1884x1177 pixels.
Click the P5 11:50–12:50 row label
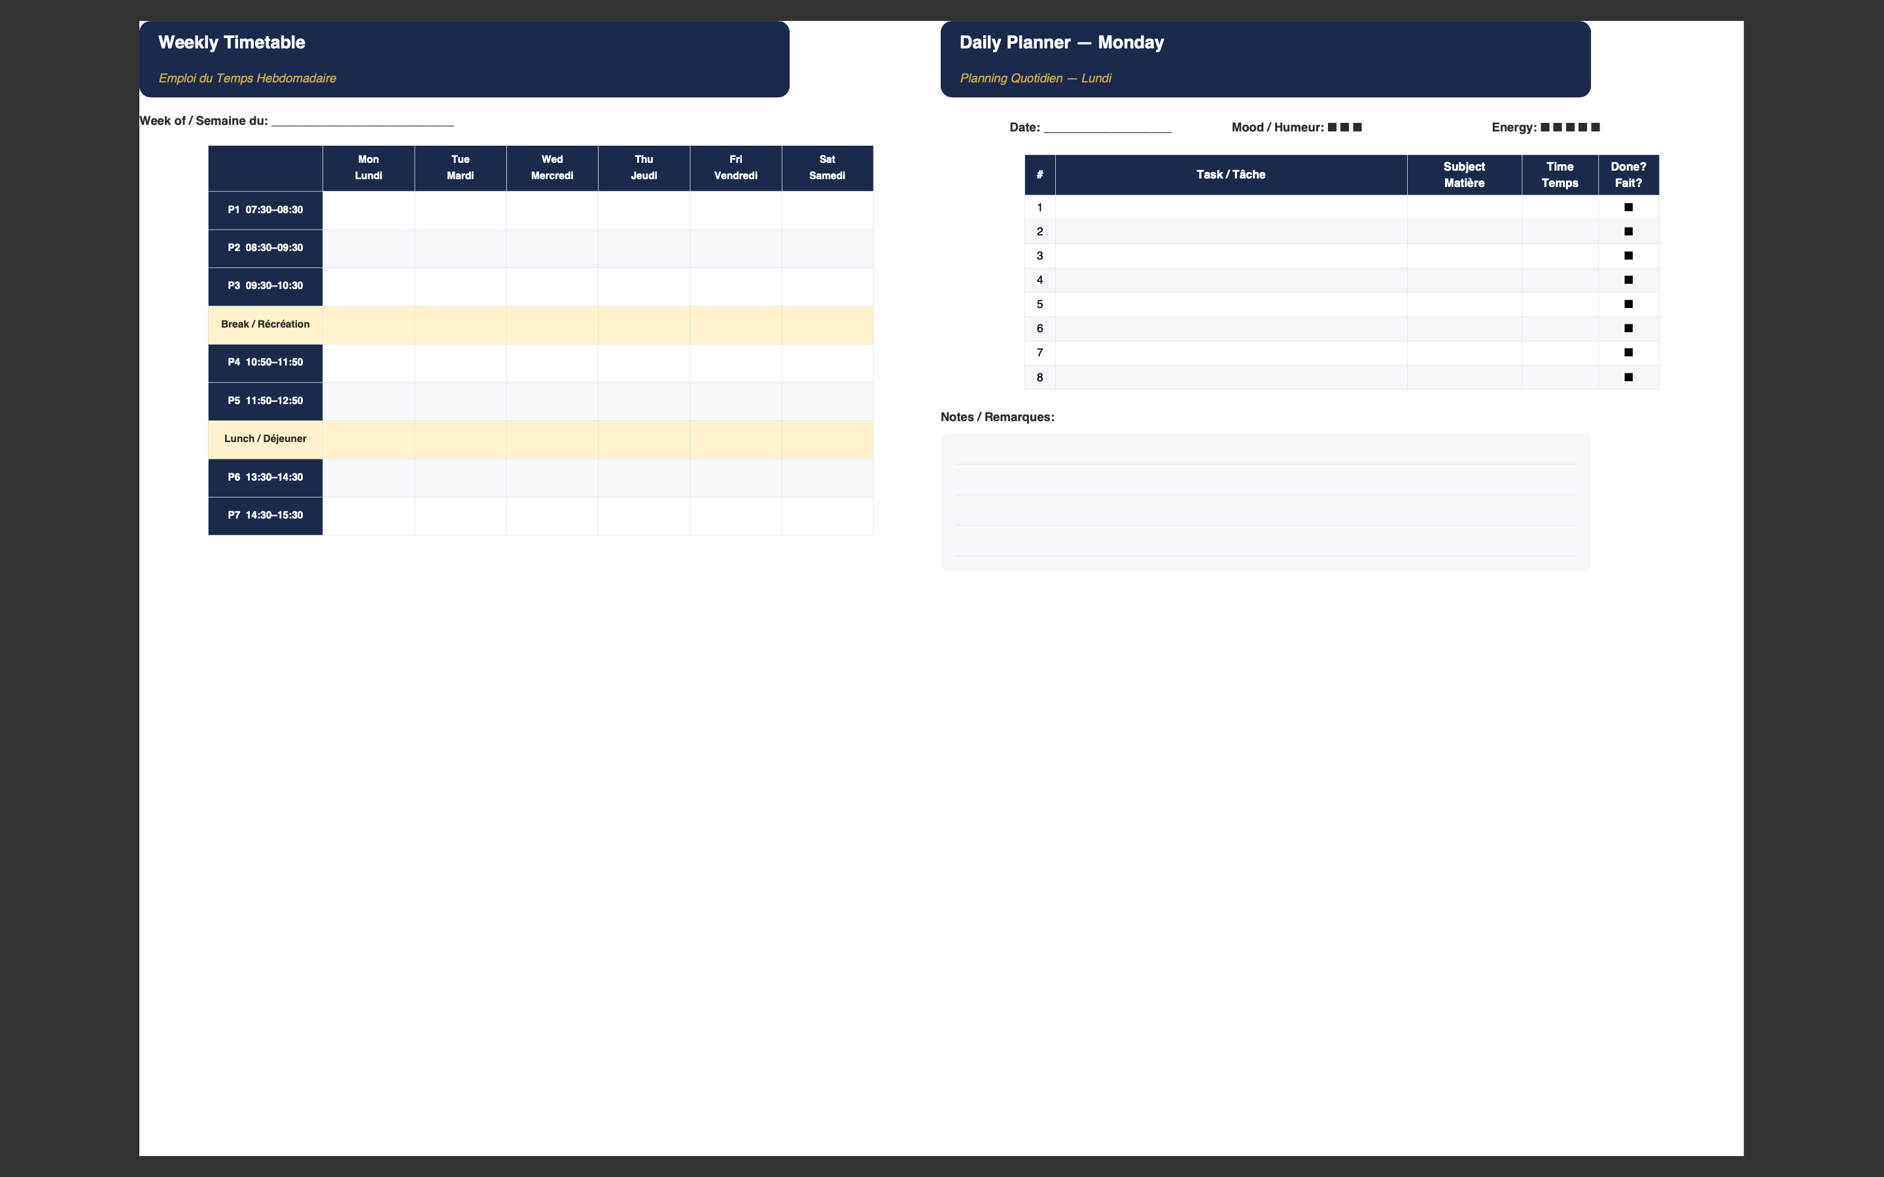(266, 401)
